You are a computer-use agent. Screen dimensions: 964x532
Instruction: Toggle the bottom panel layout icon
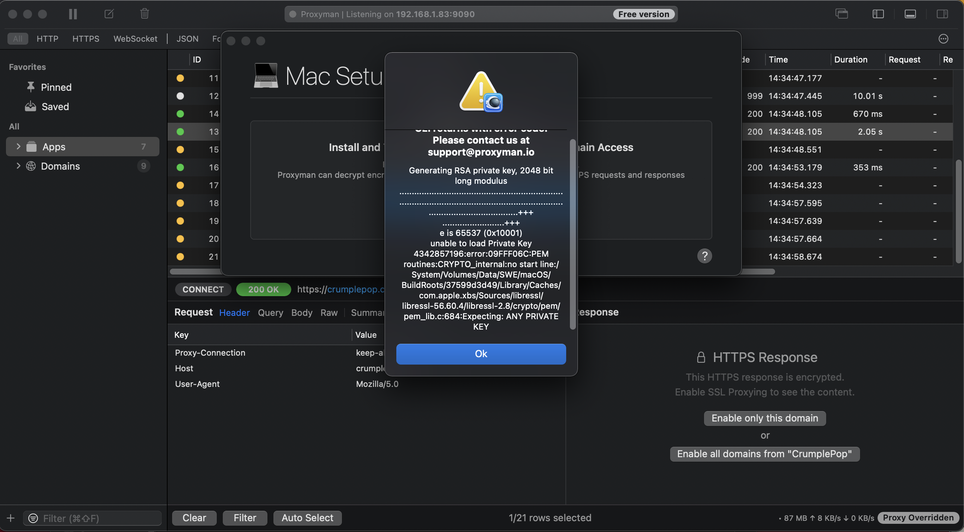click(910, 14)
